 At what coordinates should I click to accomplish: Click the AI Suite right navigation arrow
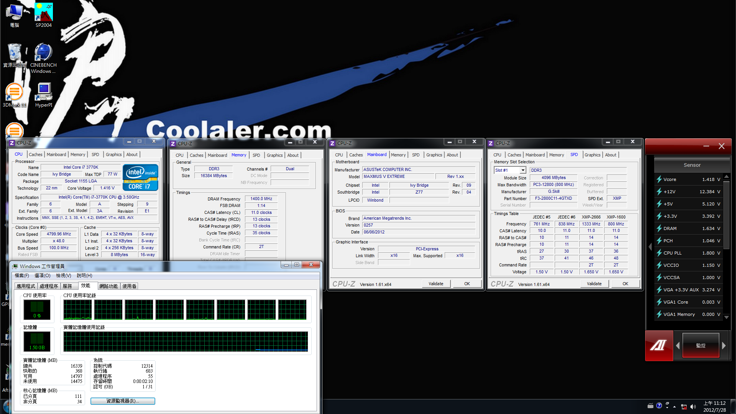tap(724, 345)
